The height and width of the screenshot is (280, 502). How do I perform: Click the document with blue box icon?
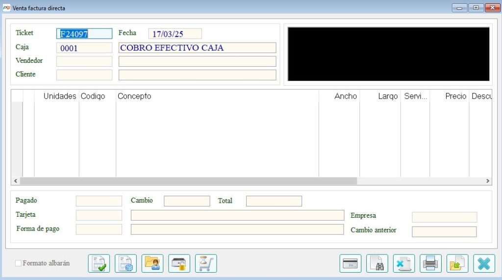(126, 263)
